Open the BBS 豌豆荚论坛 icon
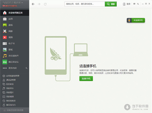Image resolution: width=152 pixels, height=113 pixels. tap(5, 62)
